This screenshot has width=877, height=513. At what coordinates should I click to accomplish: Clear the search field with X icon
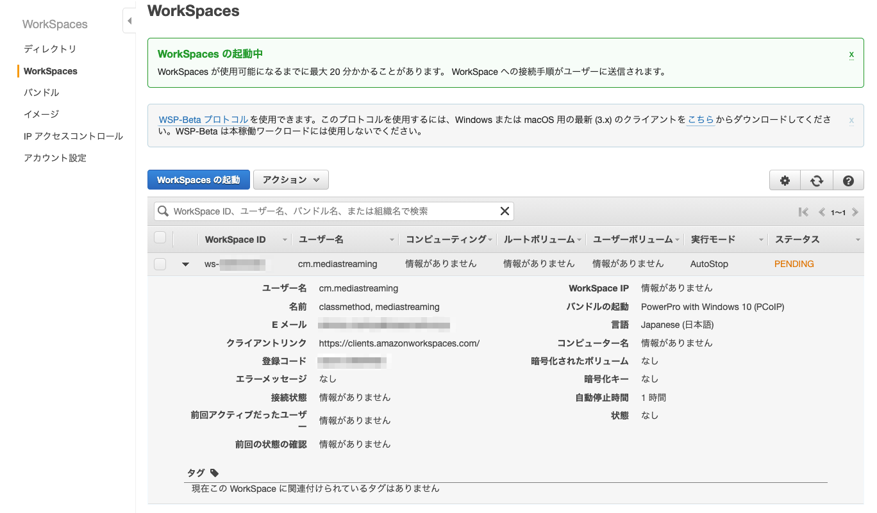(x=505, y=211)
